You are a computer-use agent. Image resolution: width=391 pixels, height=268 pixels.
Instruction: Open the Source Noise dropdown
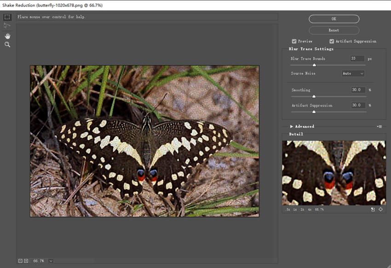pyautogui.click(x=353, y=73)
